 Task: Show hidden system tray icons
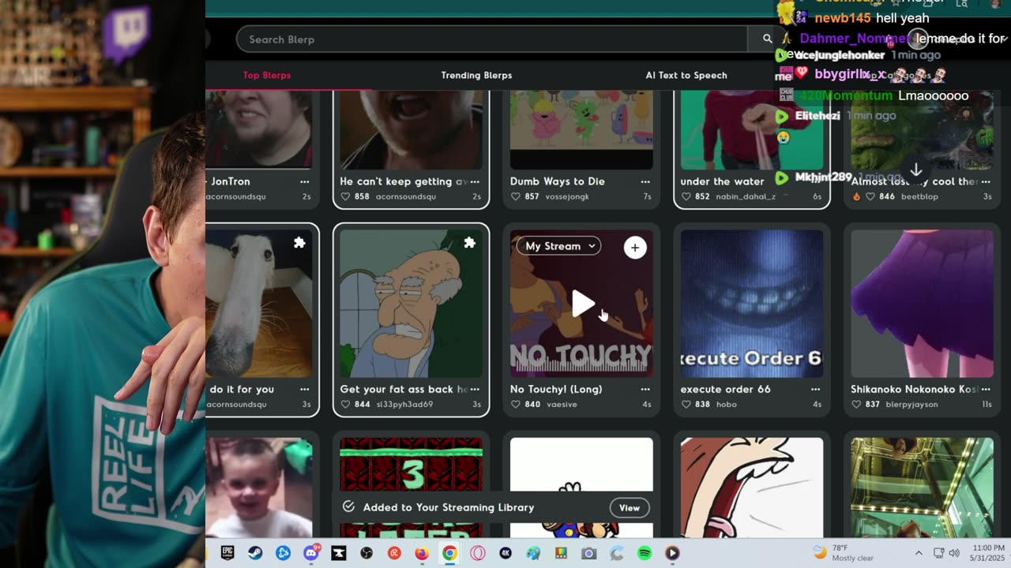coord(919,553)
